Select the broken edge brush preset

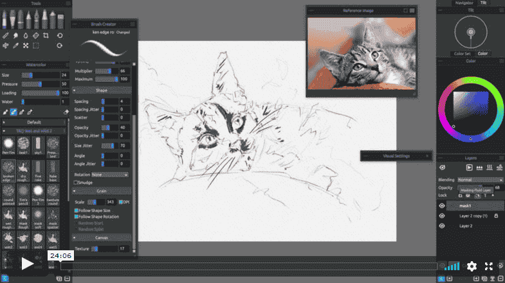(x=8, y=171)
